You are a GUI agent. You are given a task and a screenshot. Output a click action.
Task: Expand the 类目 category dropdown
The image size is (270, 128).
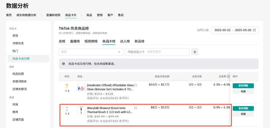(x=91, y=52)
